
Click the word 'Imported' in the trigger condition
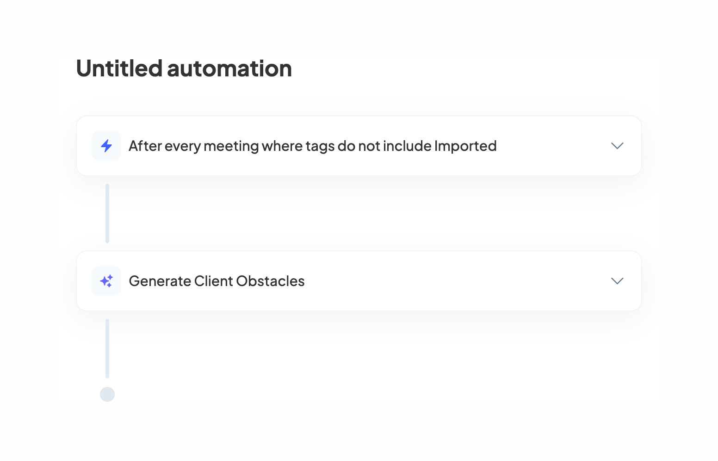coord(465,146)
